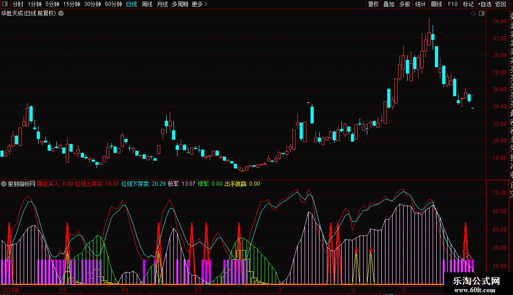The image size is (513, 295).
Task: Open the indicator dropdown beside 股朋指标网
Action: pos(4,184)
